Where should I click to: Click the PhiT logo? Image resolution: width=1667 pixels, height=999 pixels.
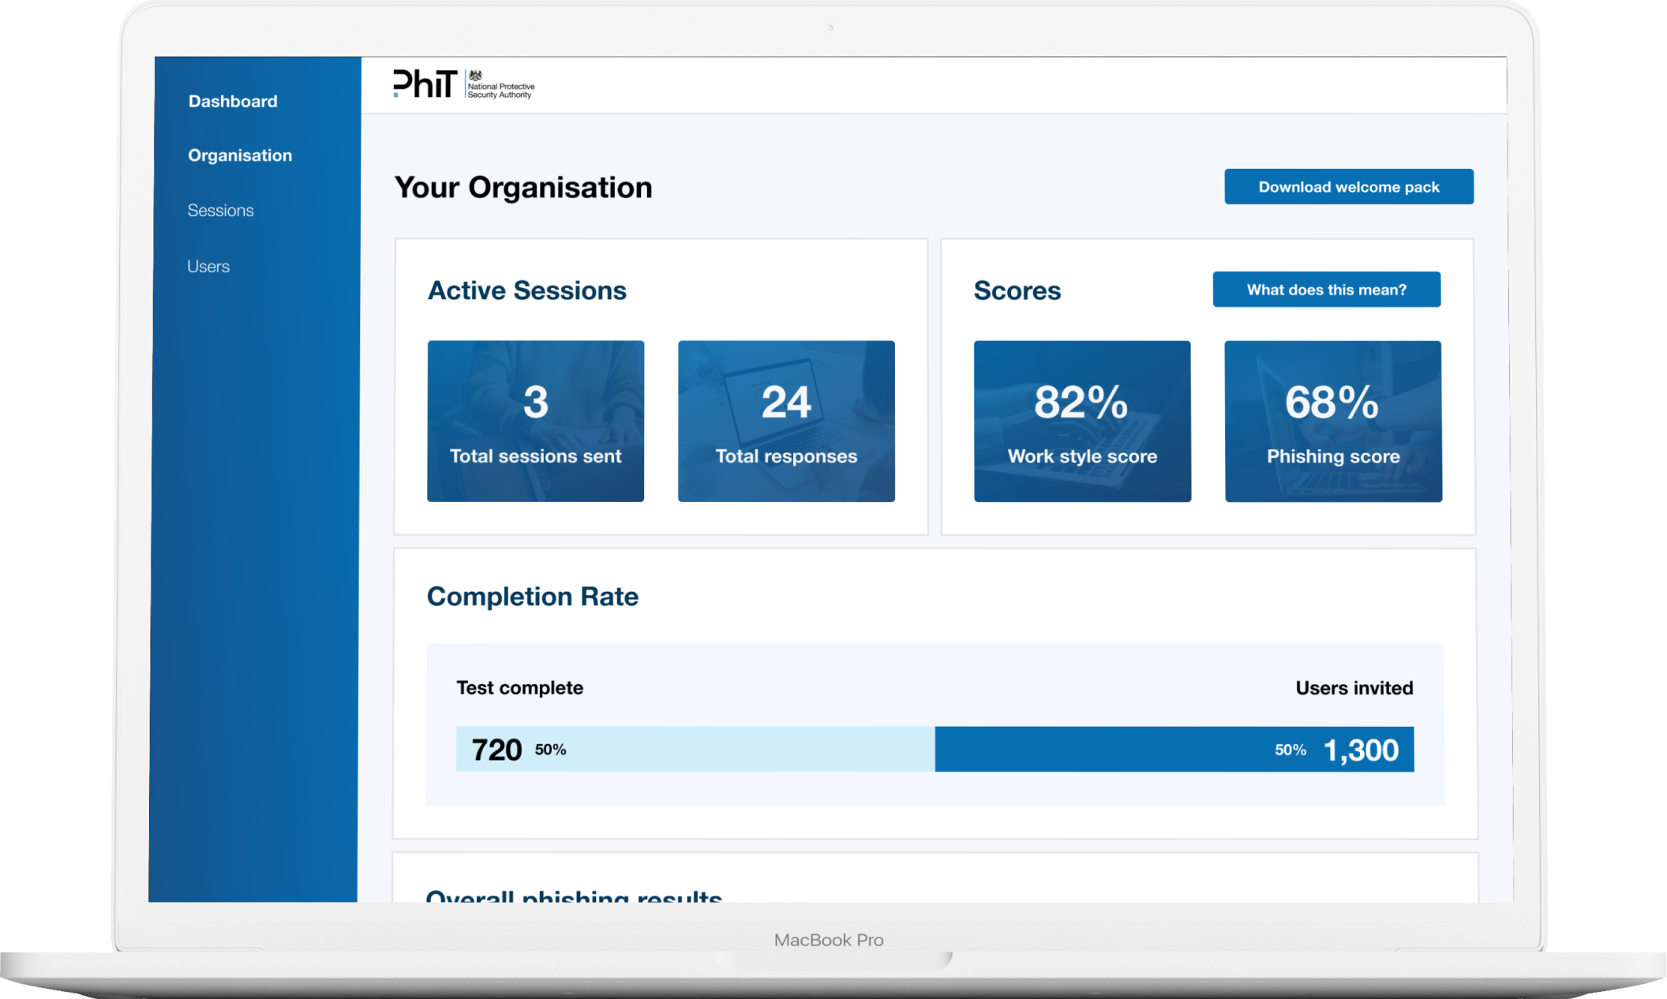click(424, 85)
